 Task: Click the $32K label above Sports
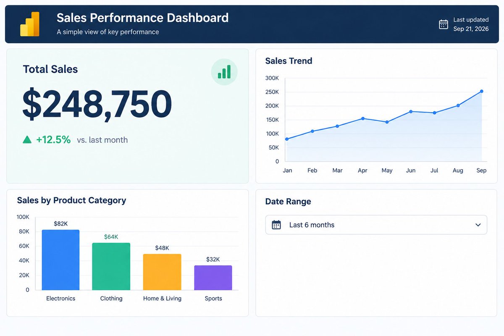(213, 260)
